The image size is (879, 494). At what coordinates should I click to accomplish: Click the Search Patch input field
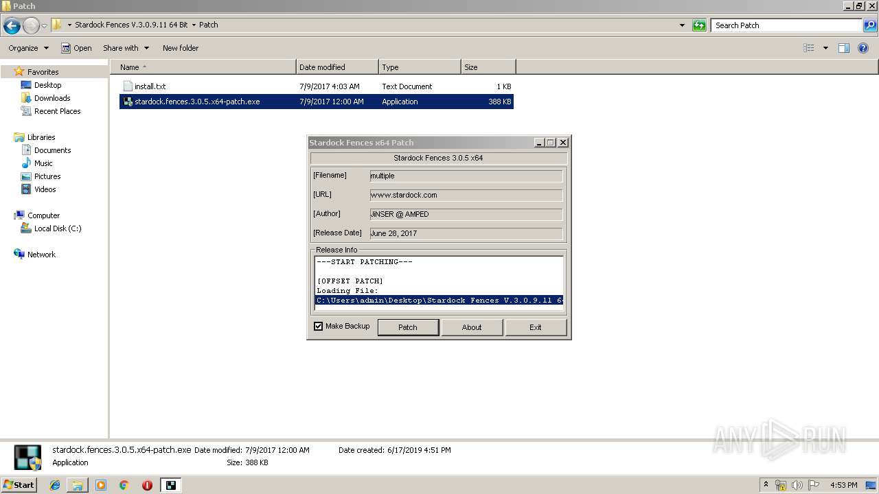coord(787,25)
